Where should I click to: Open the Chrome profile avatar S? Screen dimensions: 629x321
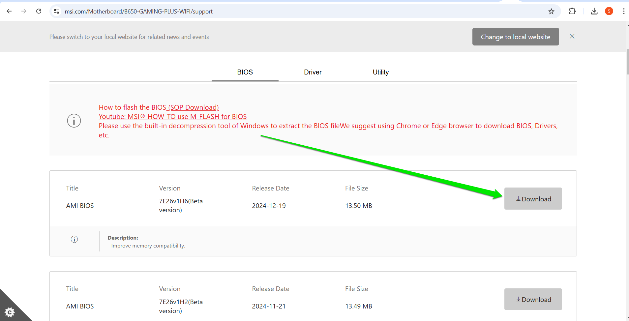pyautogui.click(x=609, y=11)
